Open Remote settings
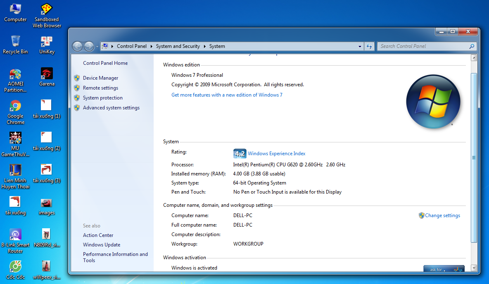This screenshot has width=489, height=284. tap(100, 88)
